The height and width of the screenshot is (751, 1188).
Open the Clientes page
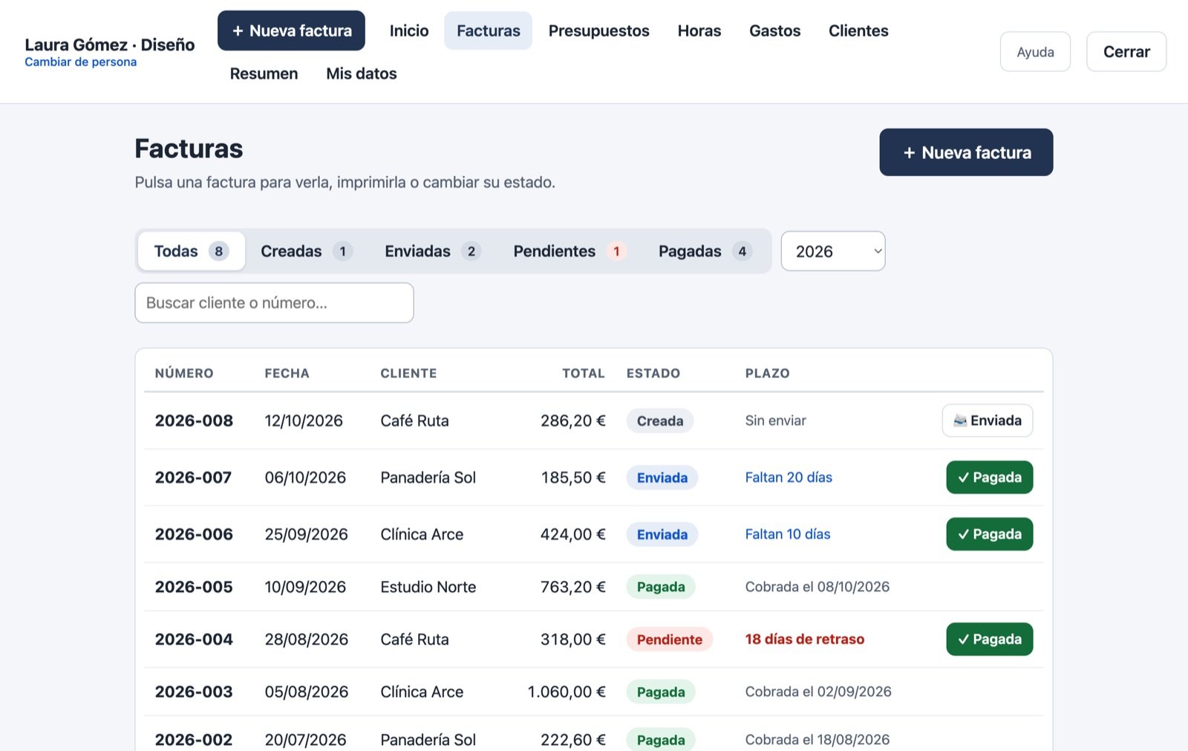pos(858,30)
